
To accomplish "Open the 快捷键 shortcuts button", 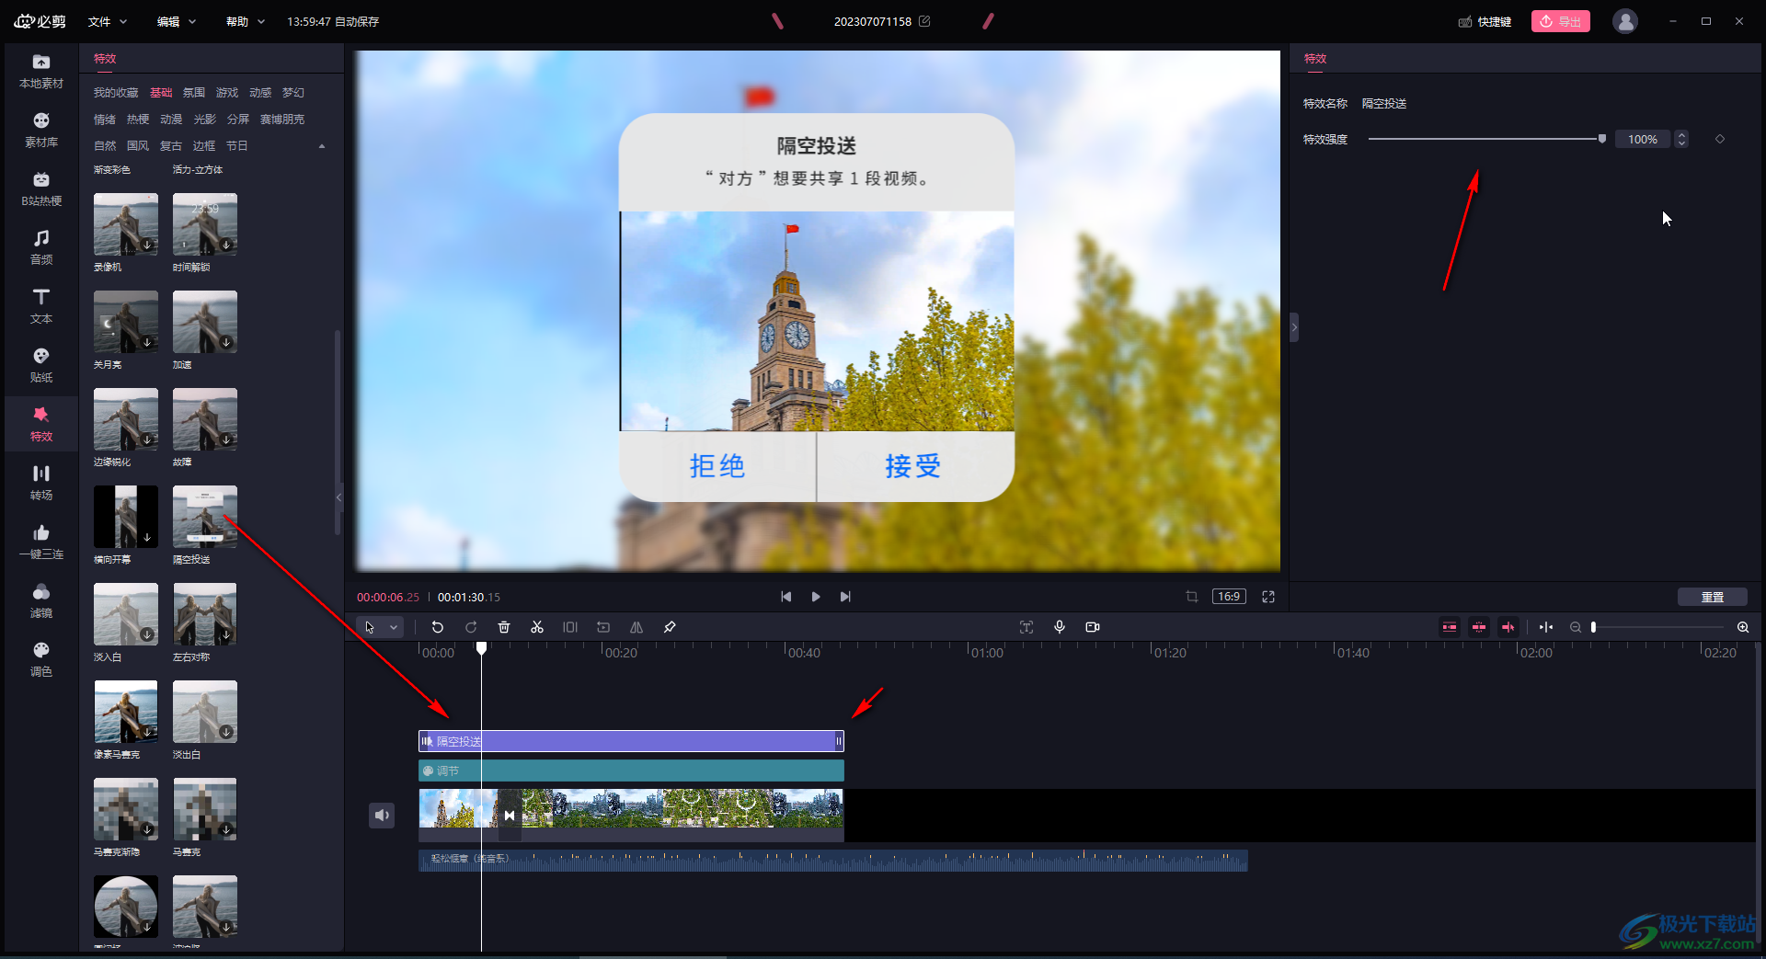I will click(1485, 21).
